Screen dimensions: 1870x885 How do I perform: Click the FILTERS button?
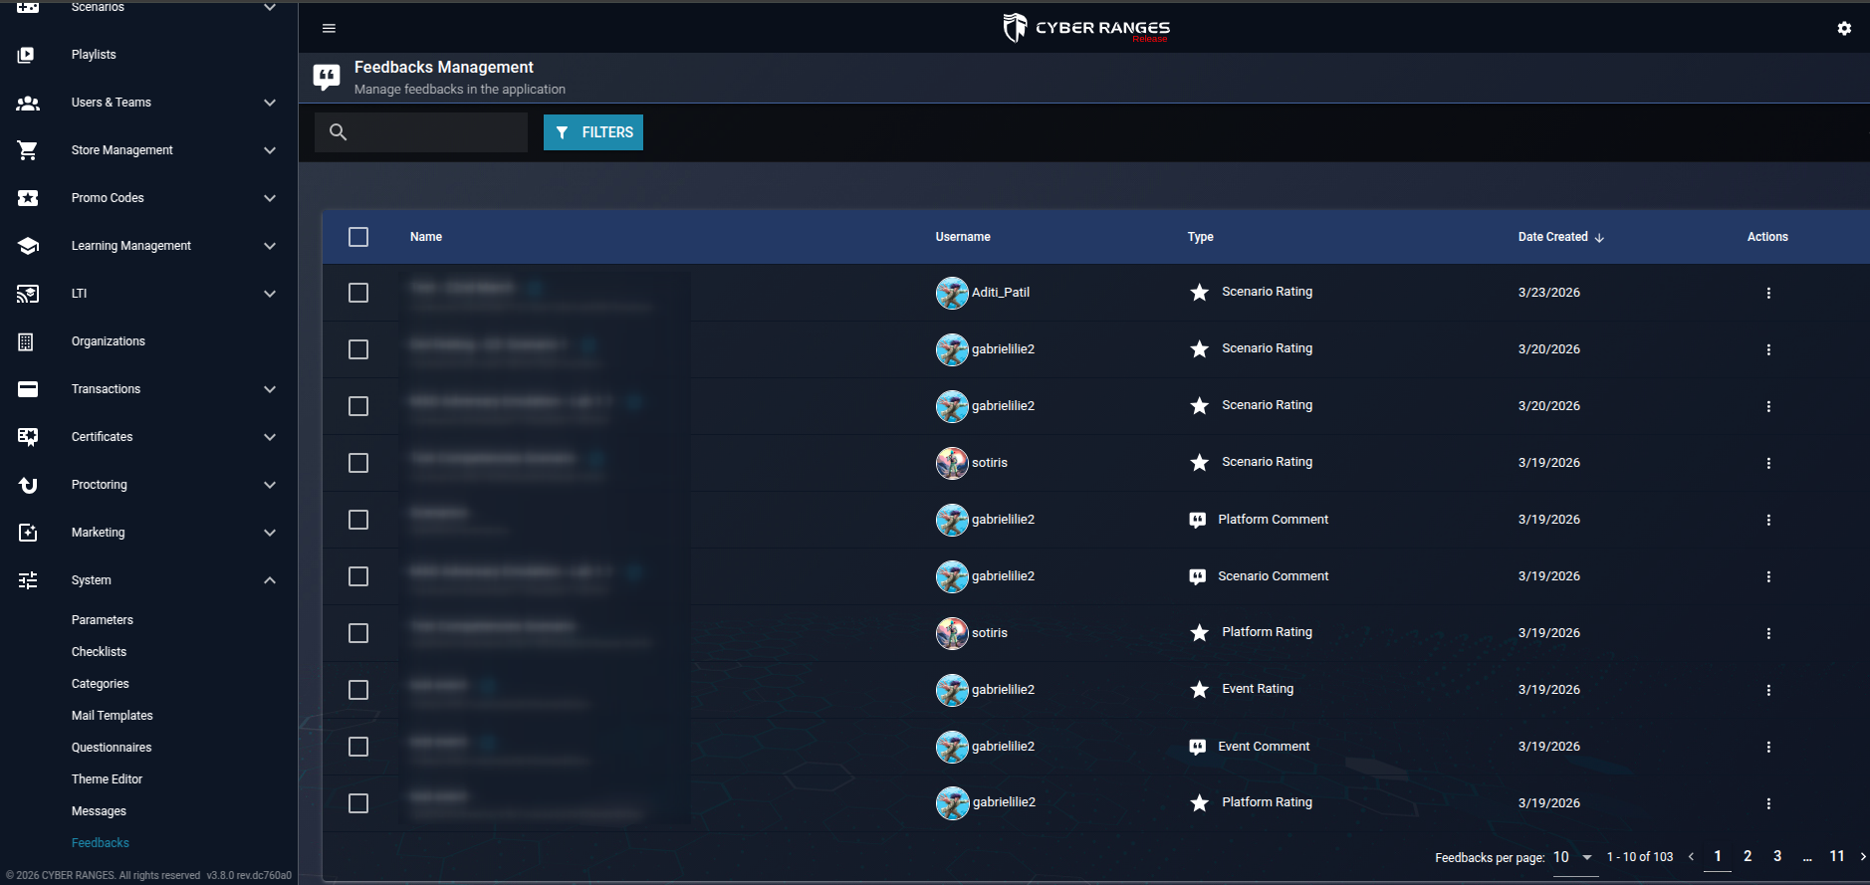click(x=593, y=132)
